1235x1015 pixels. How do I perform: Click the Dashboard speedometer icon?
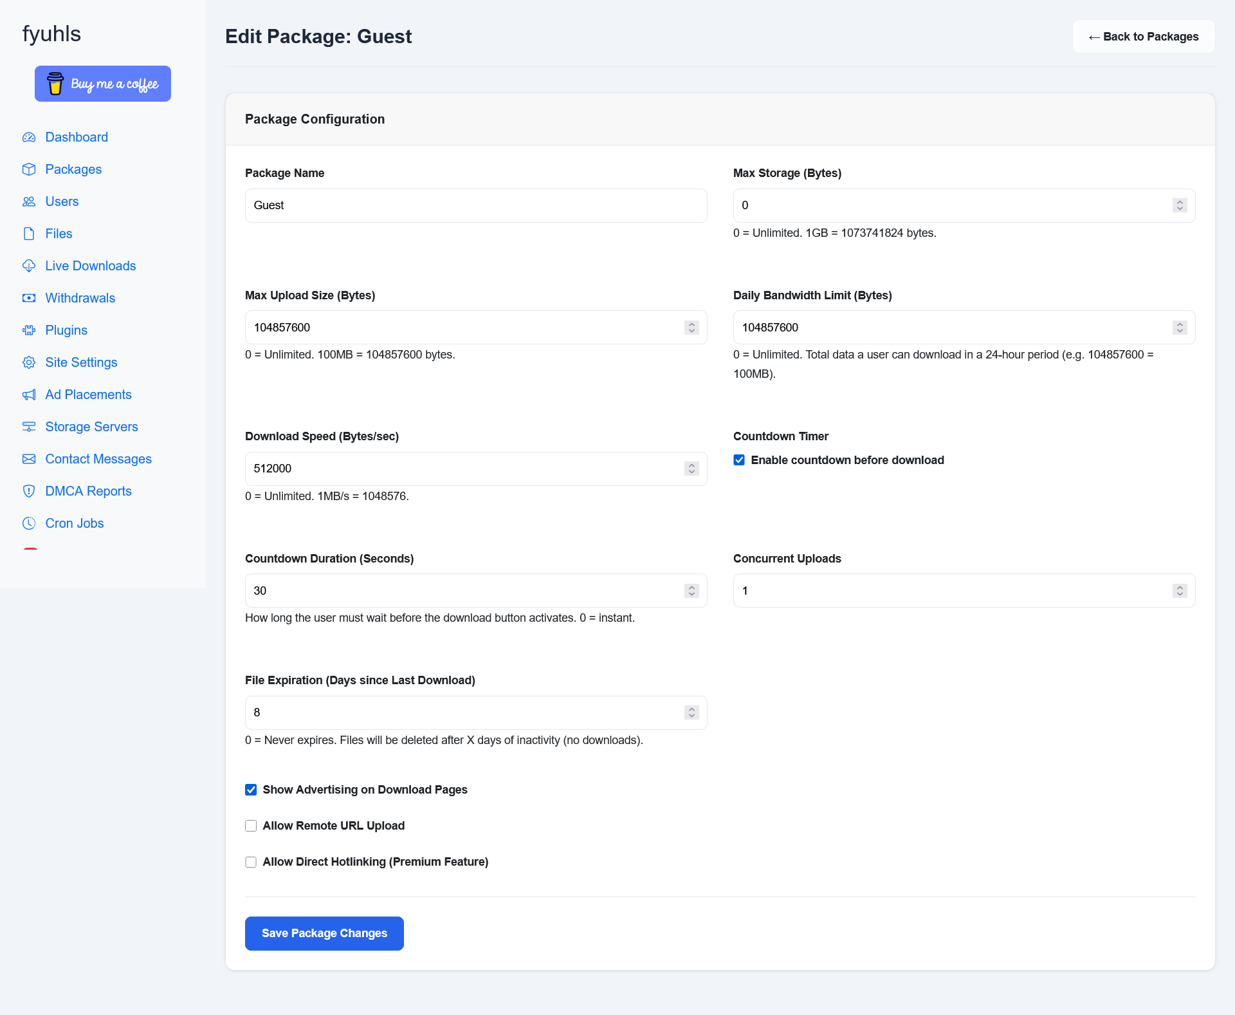tap(29, 137)
